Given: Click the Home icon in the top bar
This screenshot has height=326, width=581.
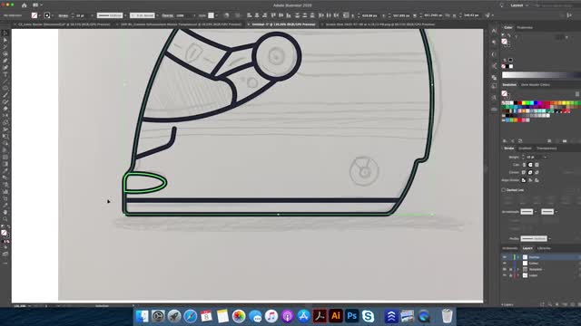Looking at the screenshot, I should coord(25,5).
